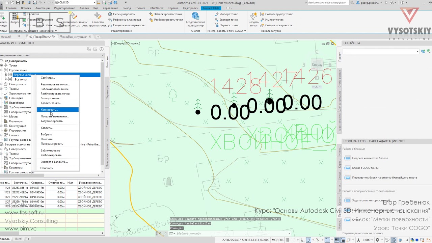
Task: Click Перенумеровать points tool
Action: [122, 14]
